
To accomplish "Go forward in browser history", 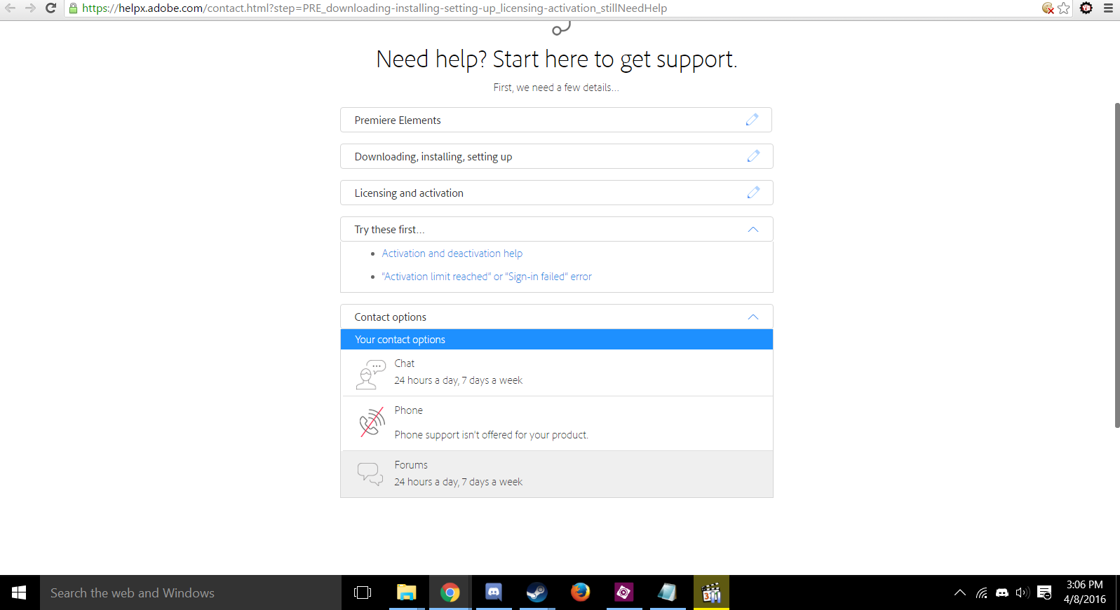I will point(30,8).
